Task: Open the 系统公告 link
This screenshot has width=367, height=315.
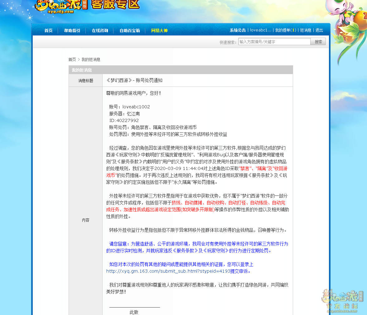Action: 238,31
